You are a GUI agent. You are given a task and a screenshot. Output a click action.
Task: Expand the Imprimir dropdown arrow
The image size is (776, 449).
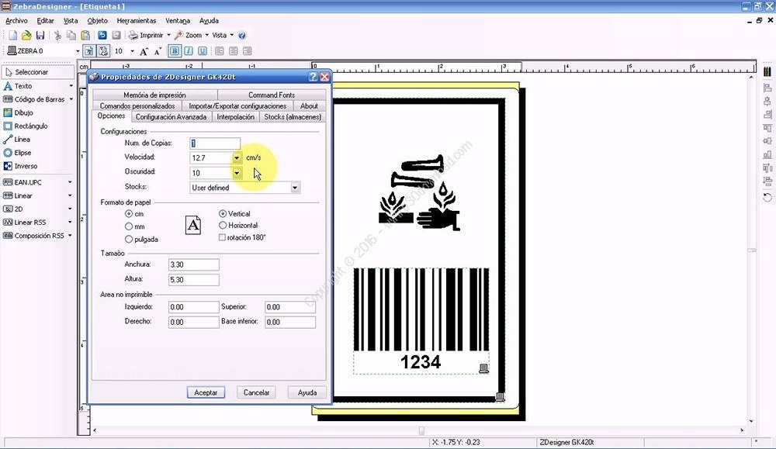(168, 35)
